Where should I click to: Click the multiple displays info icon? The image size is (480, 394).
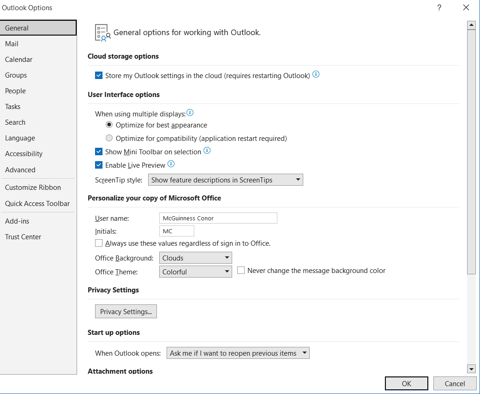190,113
